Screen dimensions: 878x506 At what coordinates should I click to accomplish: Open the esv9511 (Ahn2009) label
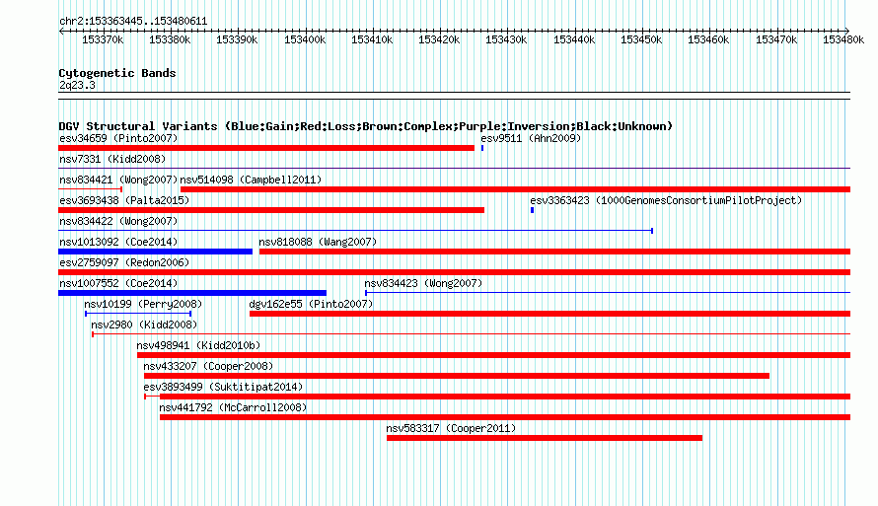[x=531, y=138]
